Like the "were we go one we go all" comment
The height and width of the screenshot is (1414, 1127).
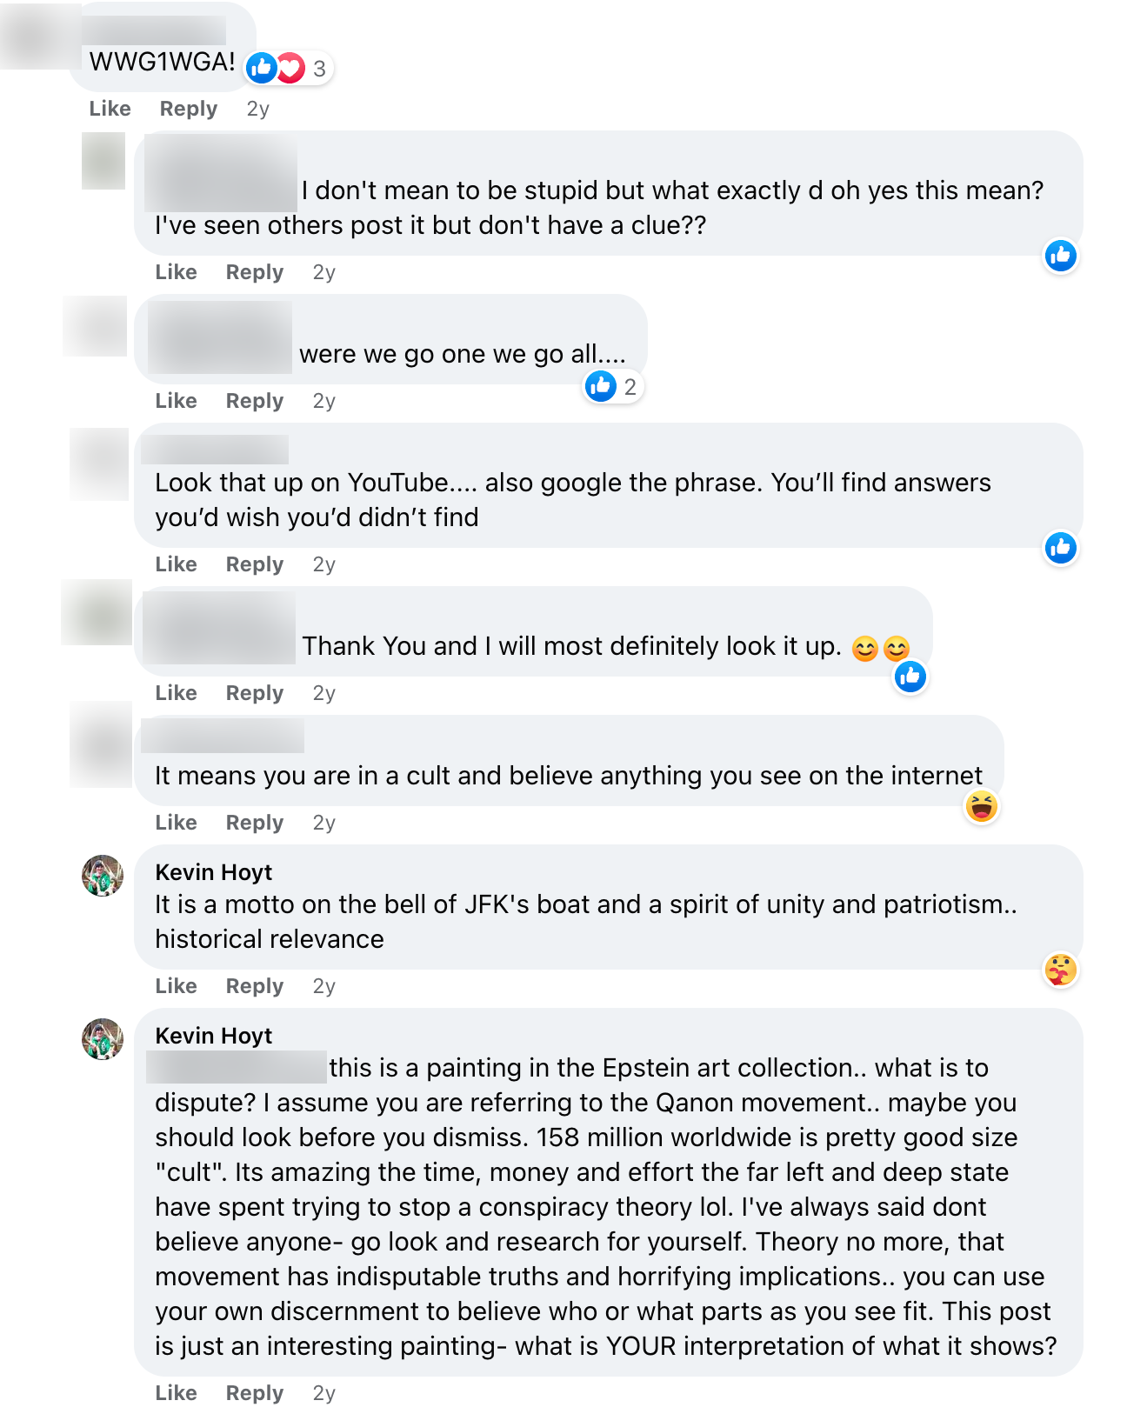pyautogui.click(x=176, y=401)
